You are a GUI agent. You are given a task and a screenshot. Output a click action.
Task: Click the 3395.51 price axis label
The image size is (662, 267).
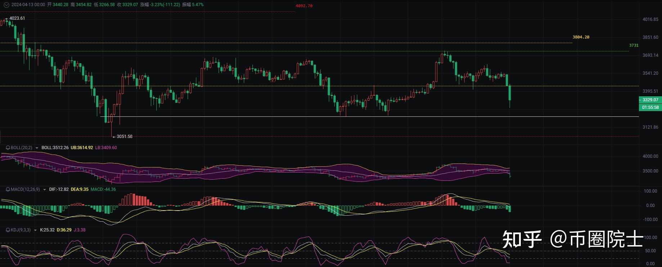(650, 91)
